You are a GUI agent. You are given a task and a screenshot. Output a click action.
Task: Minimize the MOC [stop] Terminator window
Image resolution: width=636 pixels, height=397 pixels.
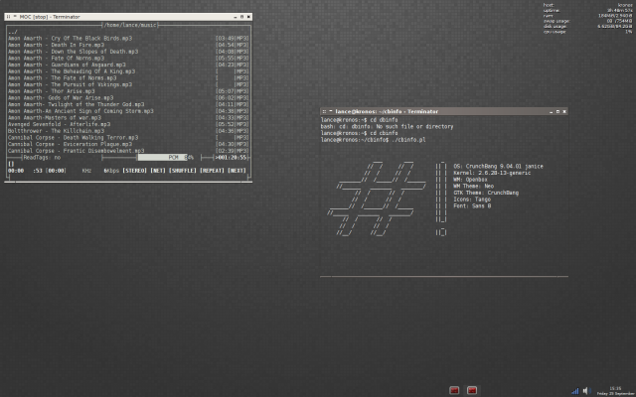tap(236, 17)
